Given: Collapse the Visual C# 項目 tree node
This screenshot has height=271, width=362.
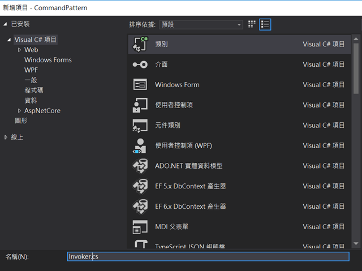Looking at the screenshot, I should (9, 40).
